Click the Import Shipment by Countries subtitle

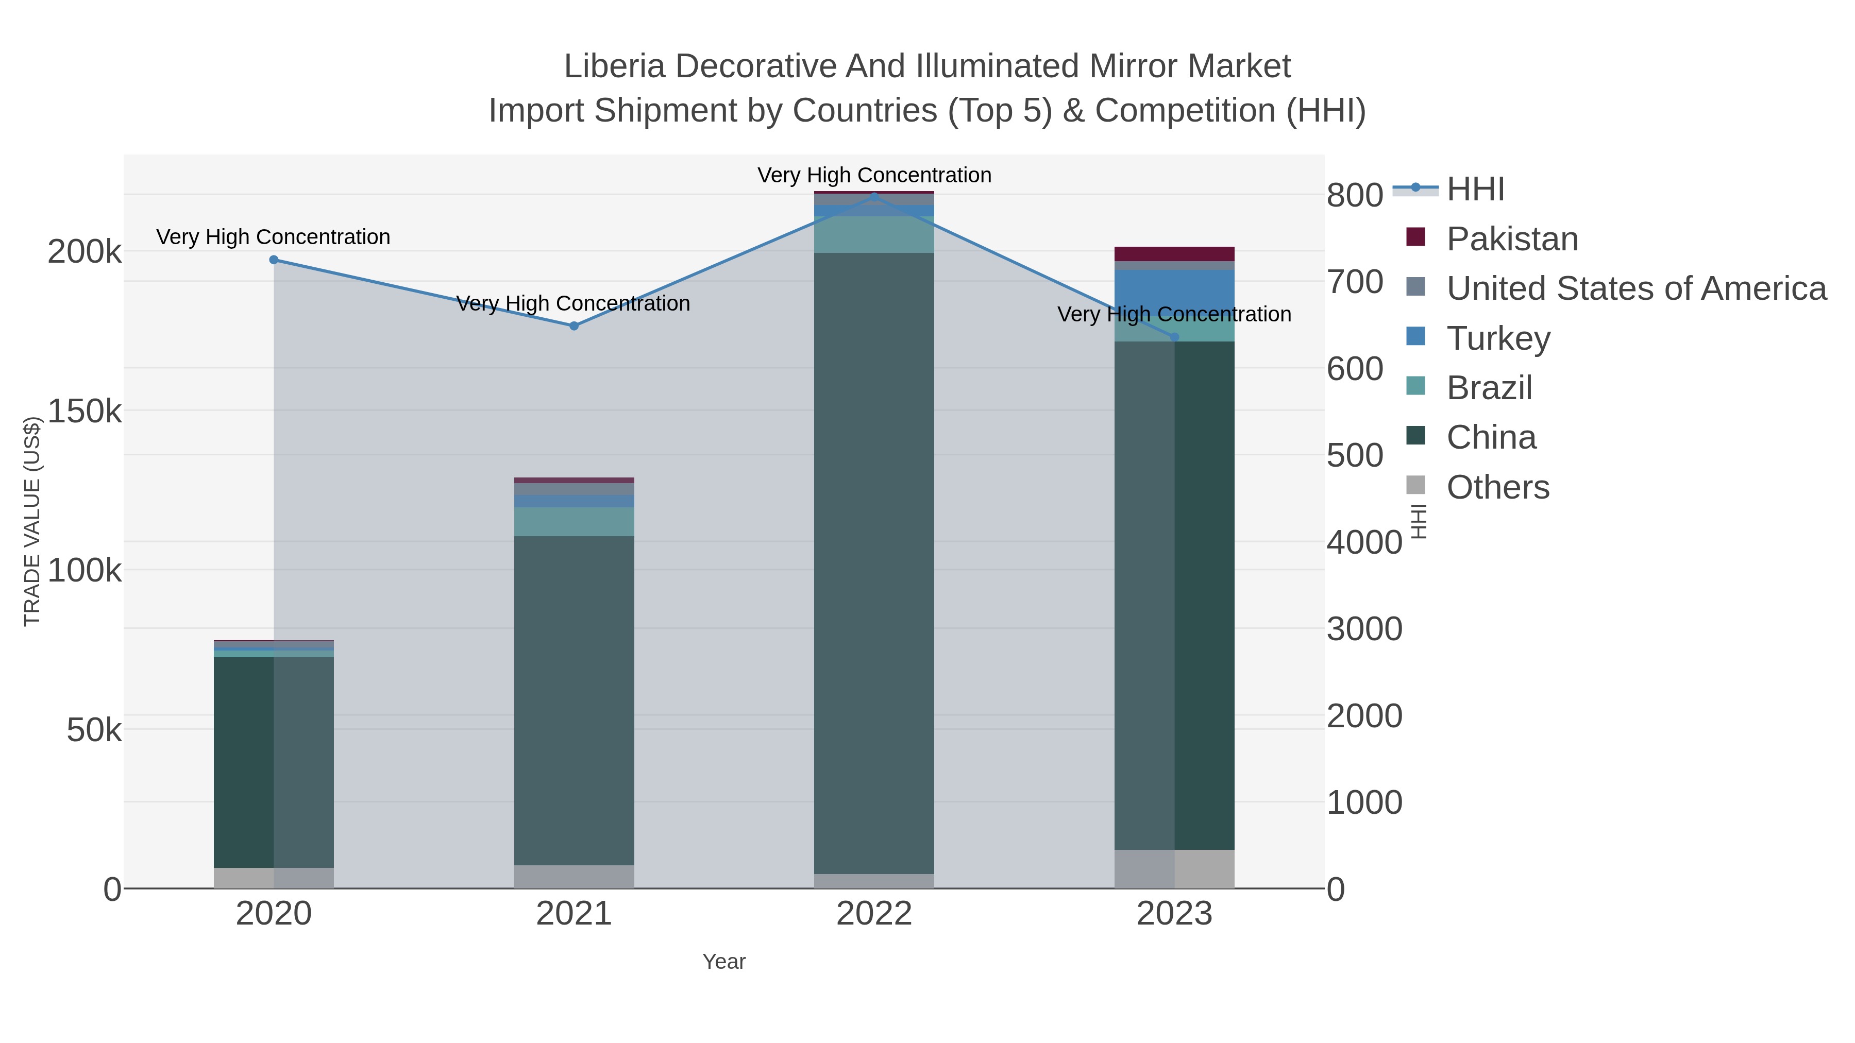pos(927,111)
